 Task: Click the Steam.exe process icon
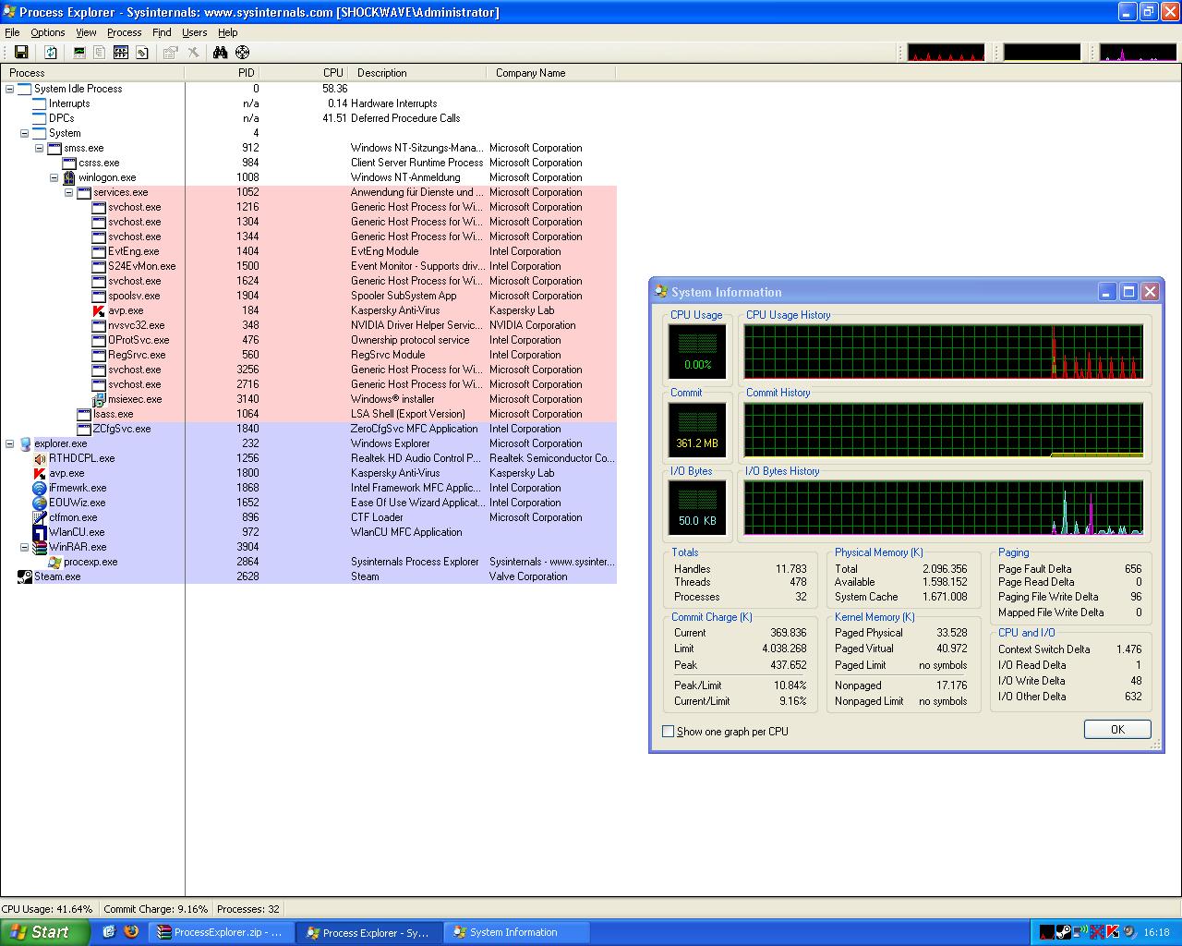click(x=25, y=576)
